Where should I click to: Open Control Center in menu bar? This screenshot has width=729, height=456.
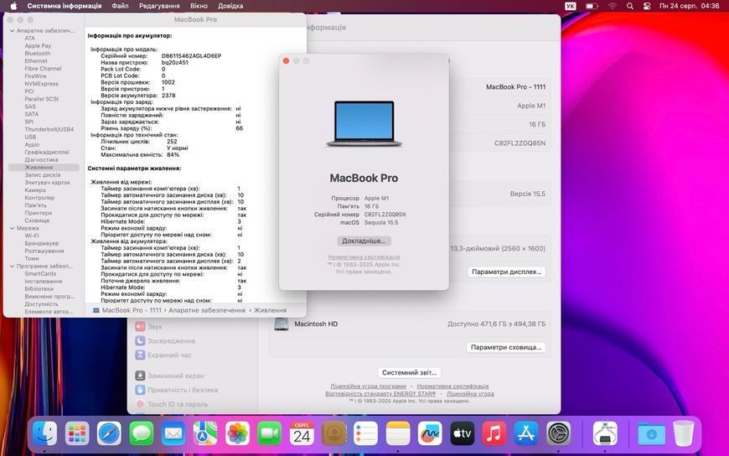pyautogui.click(x=647, y=6)
